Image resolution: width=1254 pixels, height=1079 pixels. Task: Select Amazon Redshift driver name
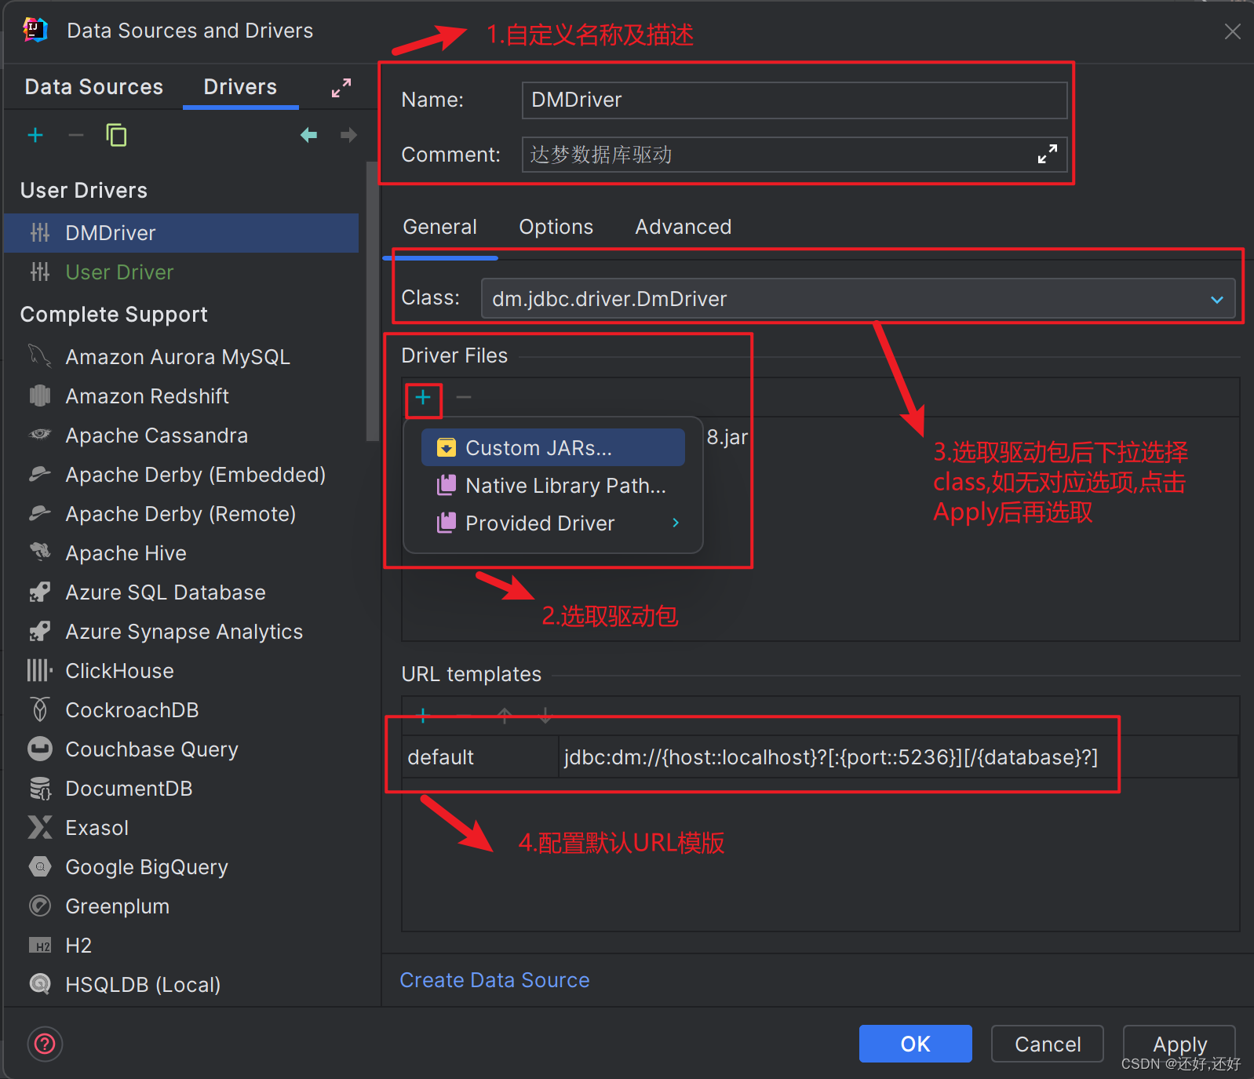click(147, 396)
